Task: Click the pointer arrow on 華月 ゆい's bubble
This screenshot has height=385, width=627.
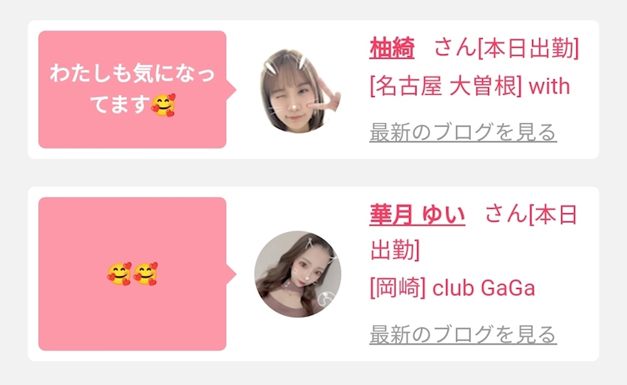Action: [x=231, y=275]
